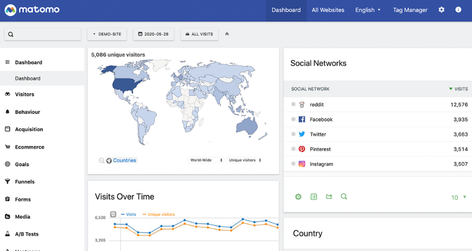Expand the Pinterest row
The image size is (472, 251).
[293, 149]
